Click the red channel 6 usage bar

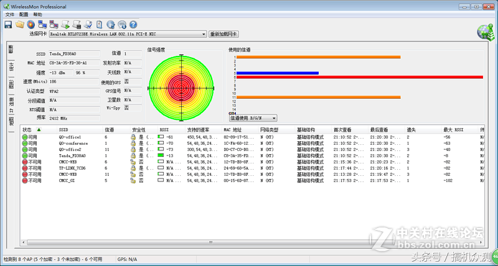pos(360,77)
